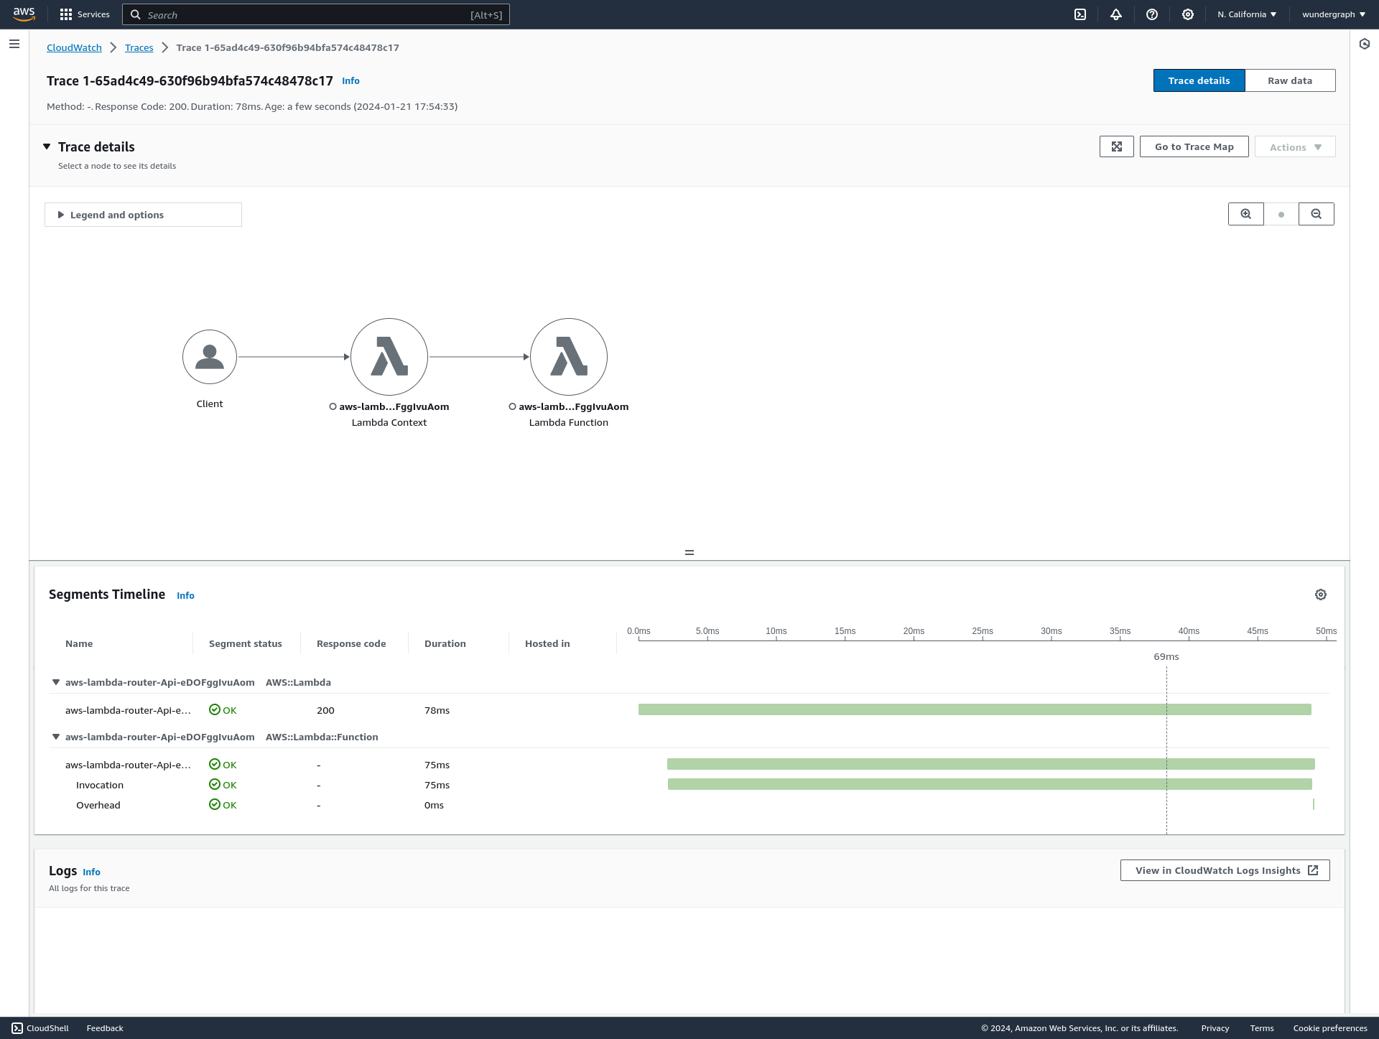Navigate to Traces via breadcrumb link

point(139,47)
